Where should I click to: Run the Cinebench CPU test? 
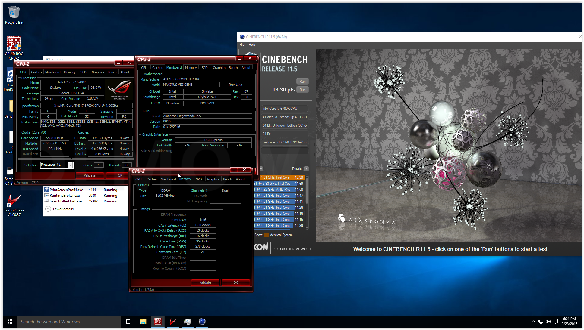pos(302,90)
